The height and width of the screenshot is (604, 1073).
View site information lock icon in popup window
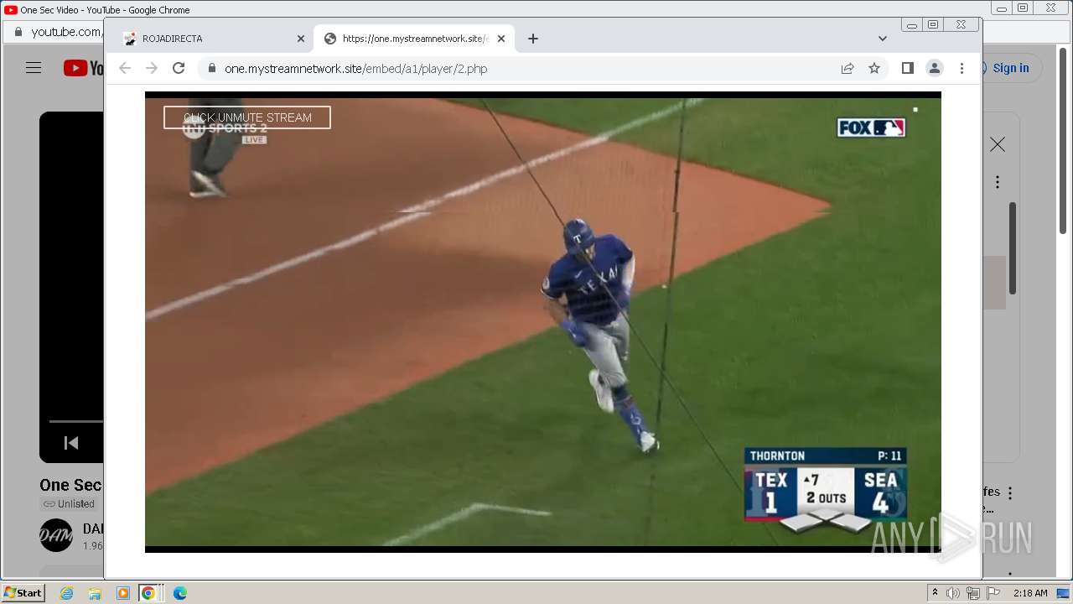(x=211, y=69)
